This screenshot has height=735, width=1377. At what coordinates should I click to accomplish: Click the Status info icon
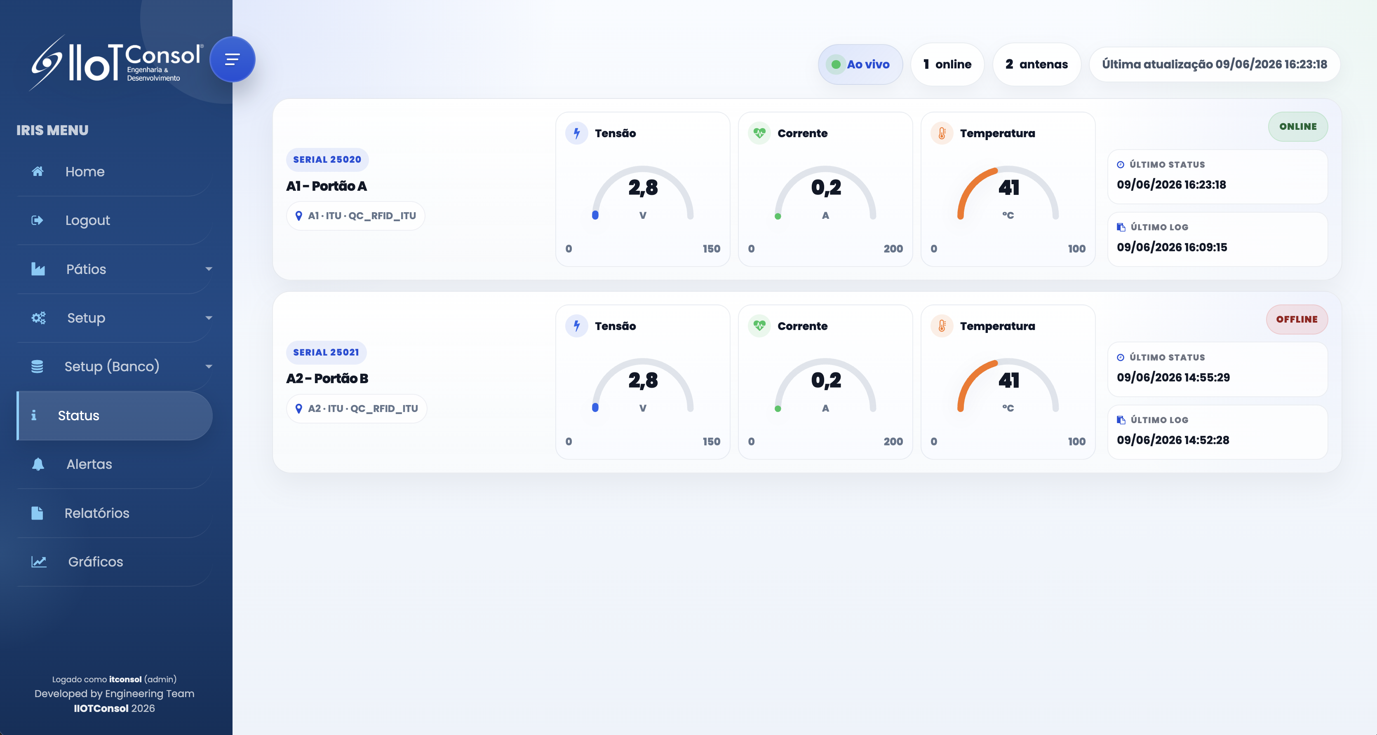[x=34, y=415]
